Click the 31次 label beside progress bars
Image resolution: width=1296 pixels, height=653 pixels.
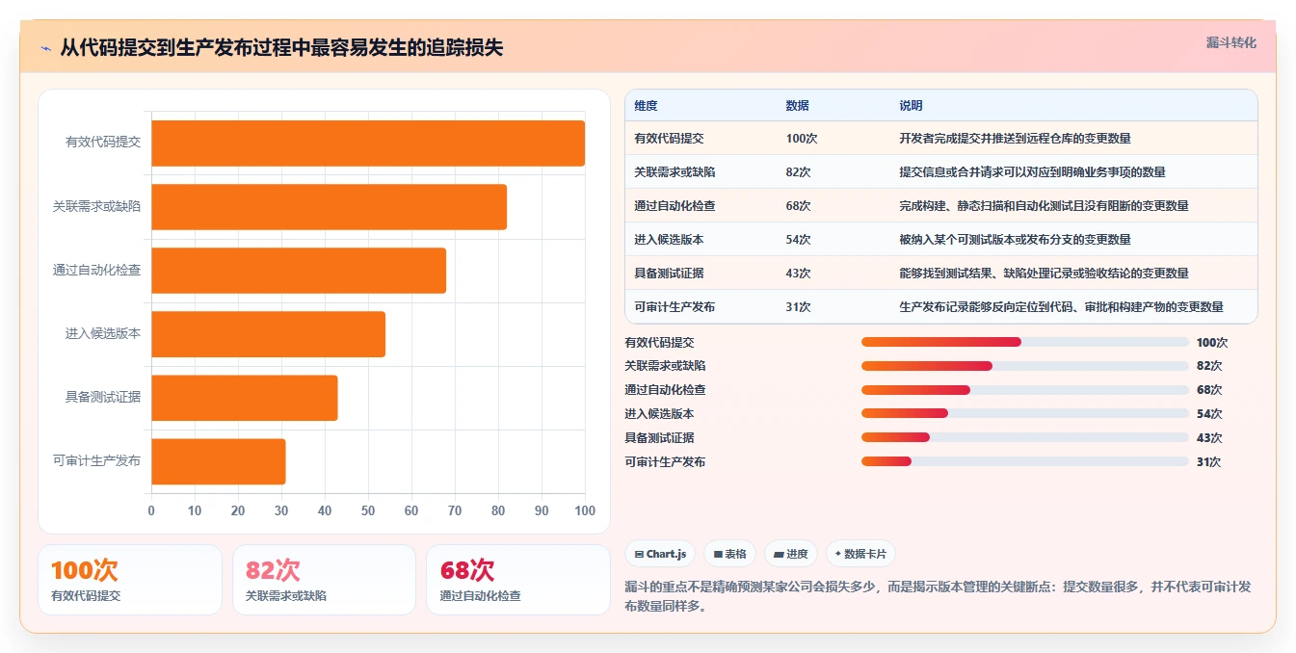1208,462
